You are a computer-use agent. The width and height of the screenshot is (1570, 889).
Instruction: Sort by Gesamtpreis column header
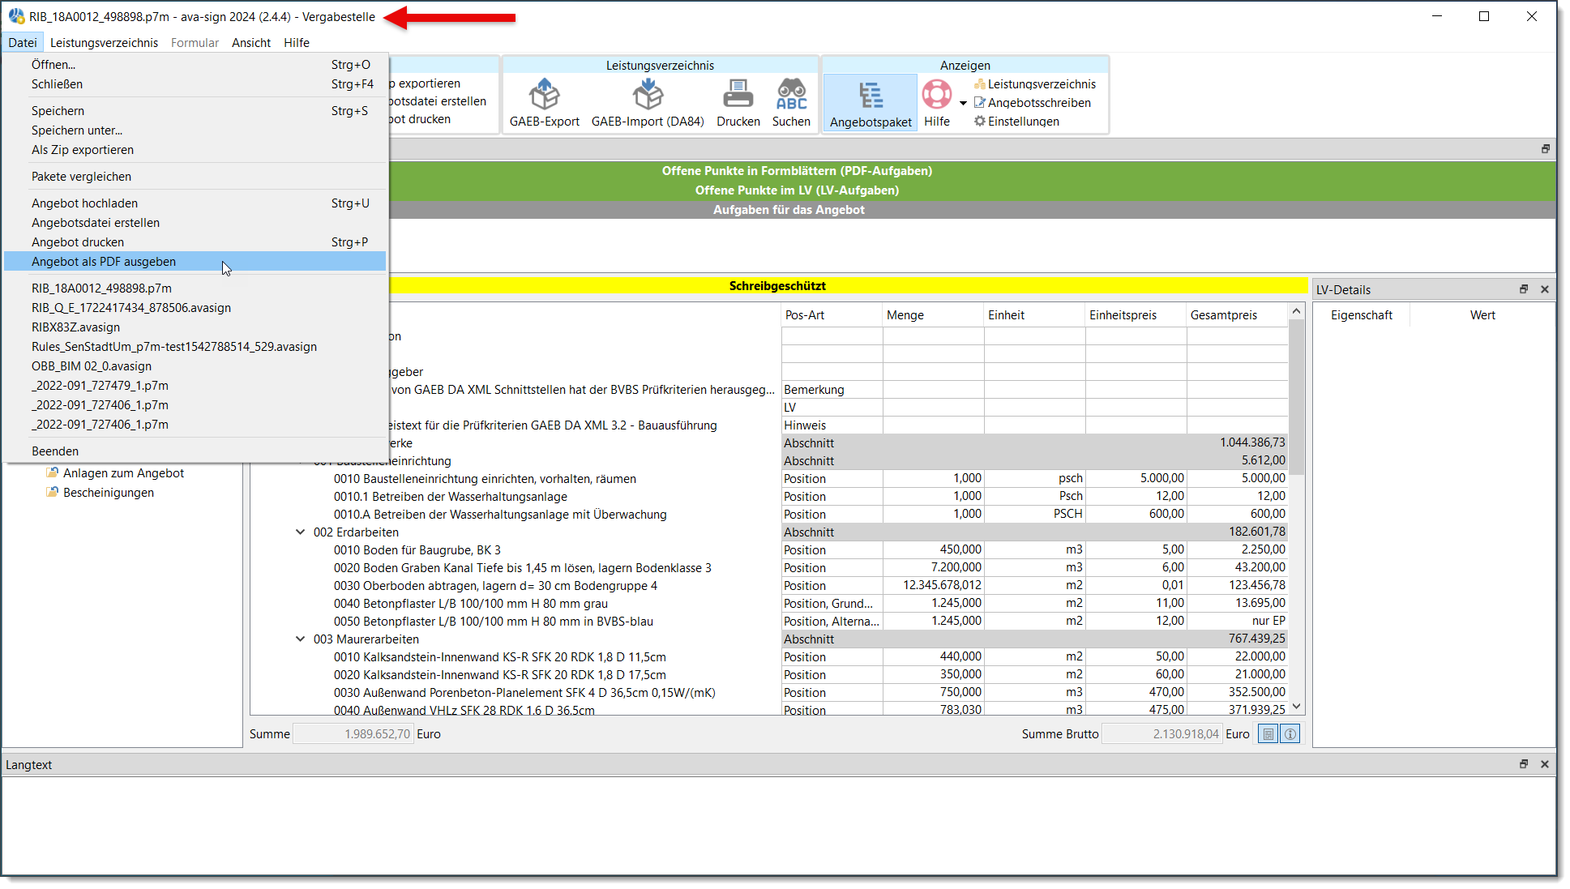(1236, 315)
